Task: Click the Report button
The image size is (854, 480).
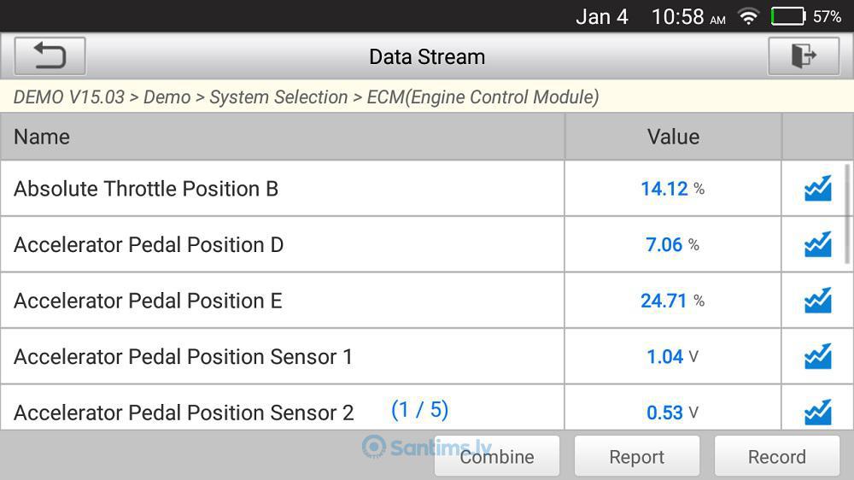Action: click(x=637, y=456)
